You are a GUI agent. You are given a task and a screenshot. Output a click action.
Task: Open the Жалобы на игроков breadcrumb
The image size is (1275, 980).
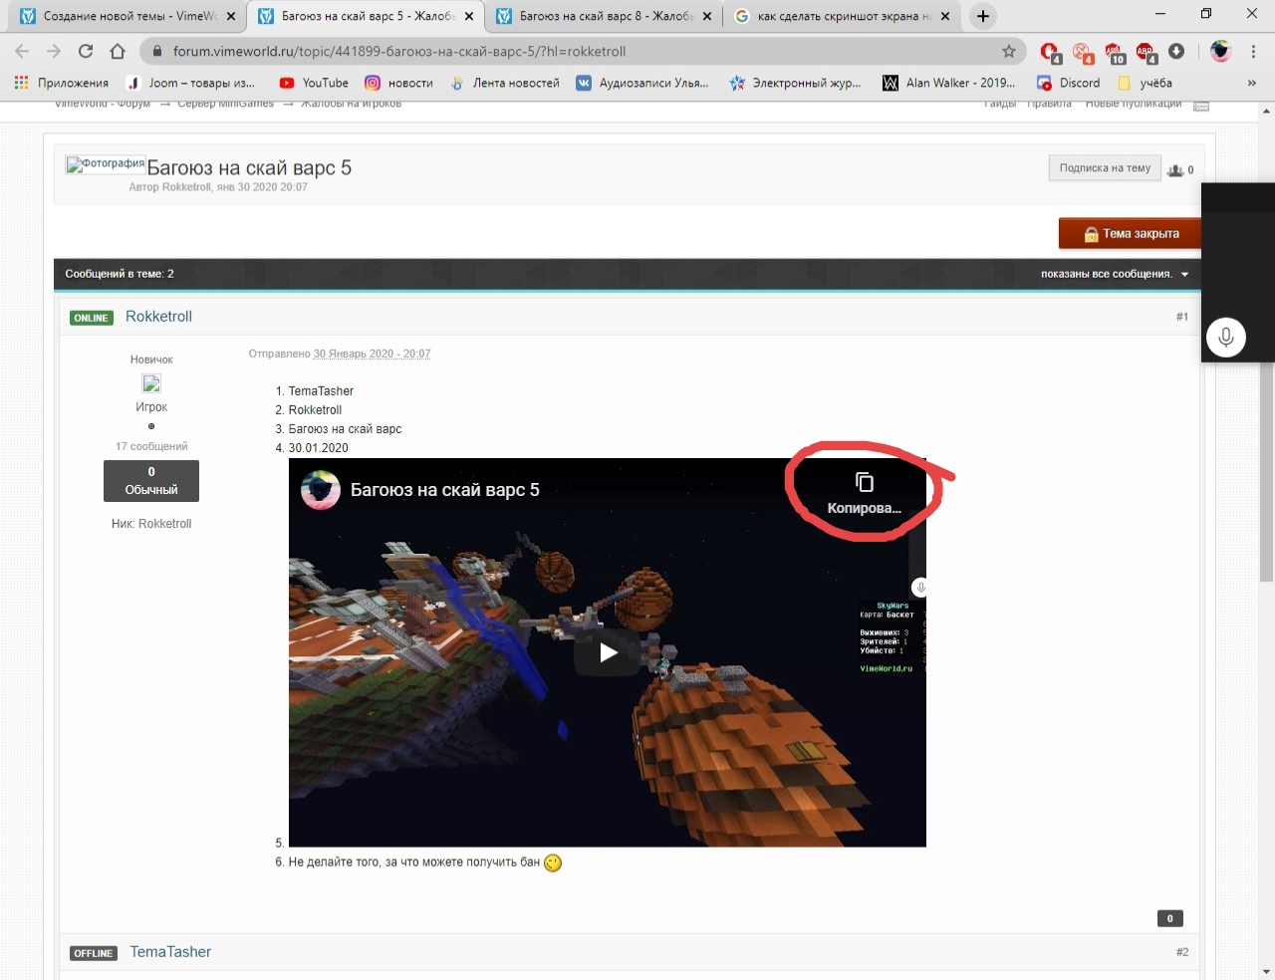pos(351,104)
